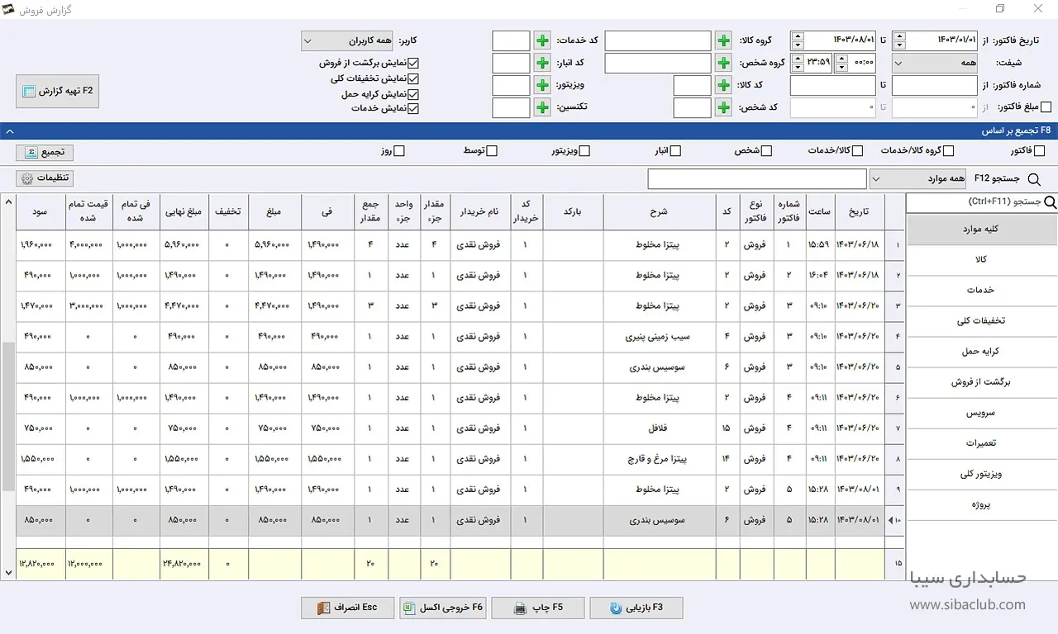Enable the فاکتور grouping checkbox
1058x634 pixels.
click(x=1039, y=151)
